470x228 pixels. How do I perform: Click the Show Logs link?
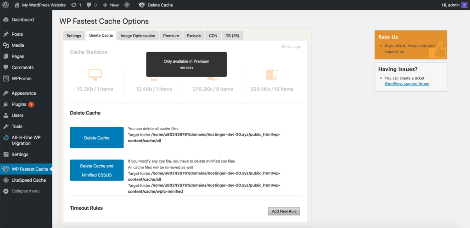pyautogui.click(x=291, y=47)
